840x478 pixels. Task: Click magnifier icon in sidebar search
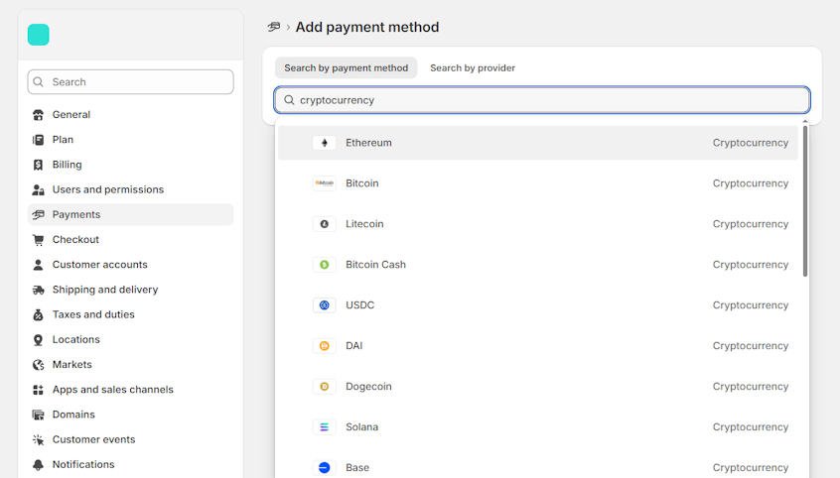(x=38, y=82)
